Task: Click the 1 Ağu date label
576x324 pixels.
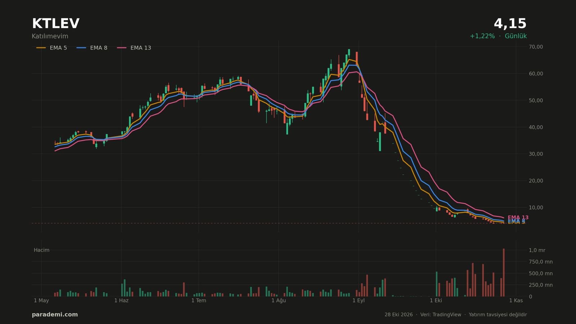Action: tap(279, 301)
